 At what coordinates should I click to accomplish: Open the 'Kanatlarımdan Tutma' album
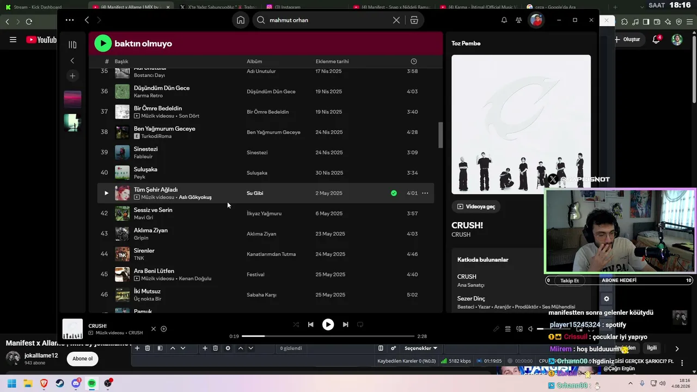[271, 254]
